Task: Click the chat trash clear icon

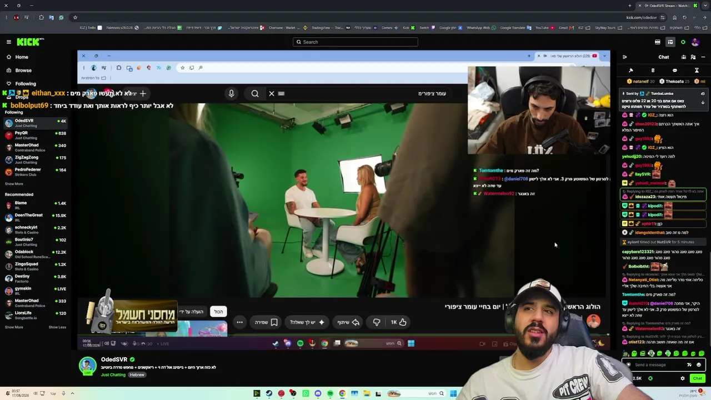Action: coord(653,71)
